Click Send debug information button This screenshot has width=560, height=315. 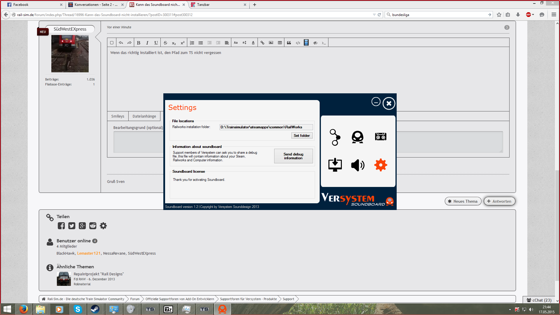coord(293,156)
